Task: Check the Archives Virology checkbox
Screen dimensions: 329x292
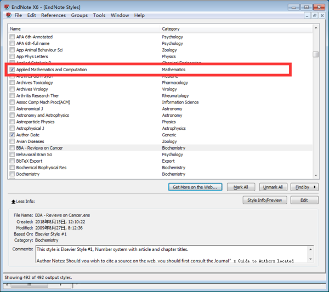Action: [x=12, y=89]
